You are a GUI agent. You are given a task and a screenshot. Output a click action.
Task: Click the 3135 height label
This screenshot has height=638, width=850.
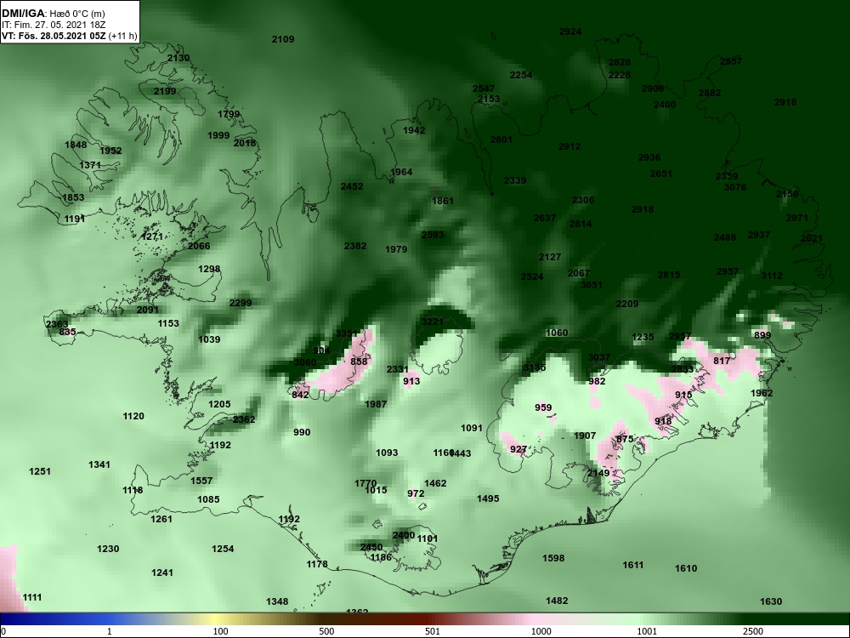(535, 367)
